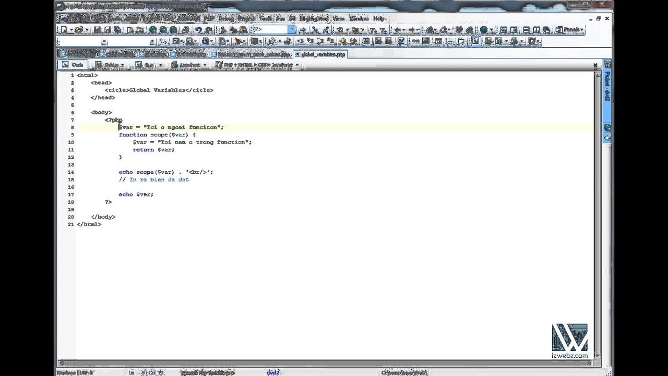Click the line 'return $var;'
This screenshot has width=668, height=376.
[x=153, y=149]
